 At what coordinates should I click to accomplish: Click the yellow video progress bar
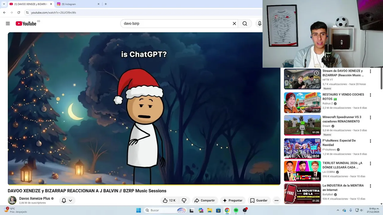(x=144, y=185)
